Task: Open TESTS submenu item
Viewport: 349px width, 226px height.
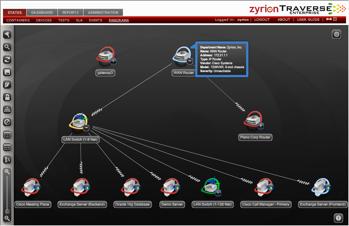Action: 64,20
